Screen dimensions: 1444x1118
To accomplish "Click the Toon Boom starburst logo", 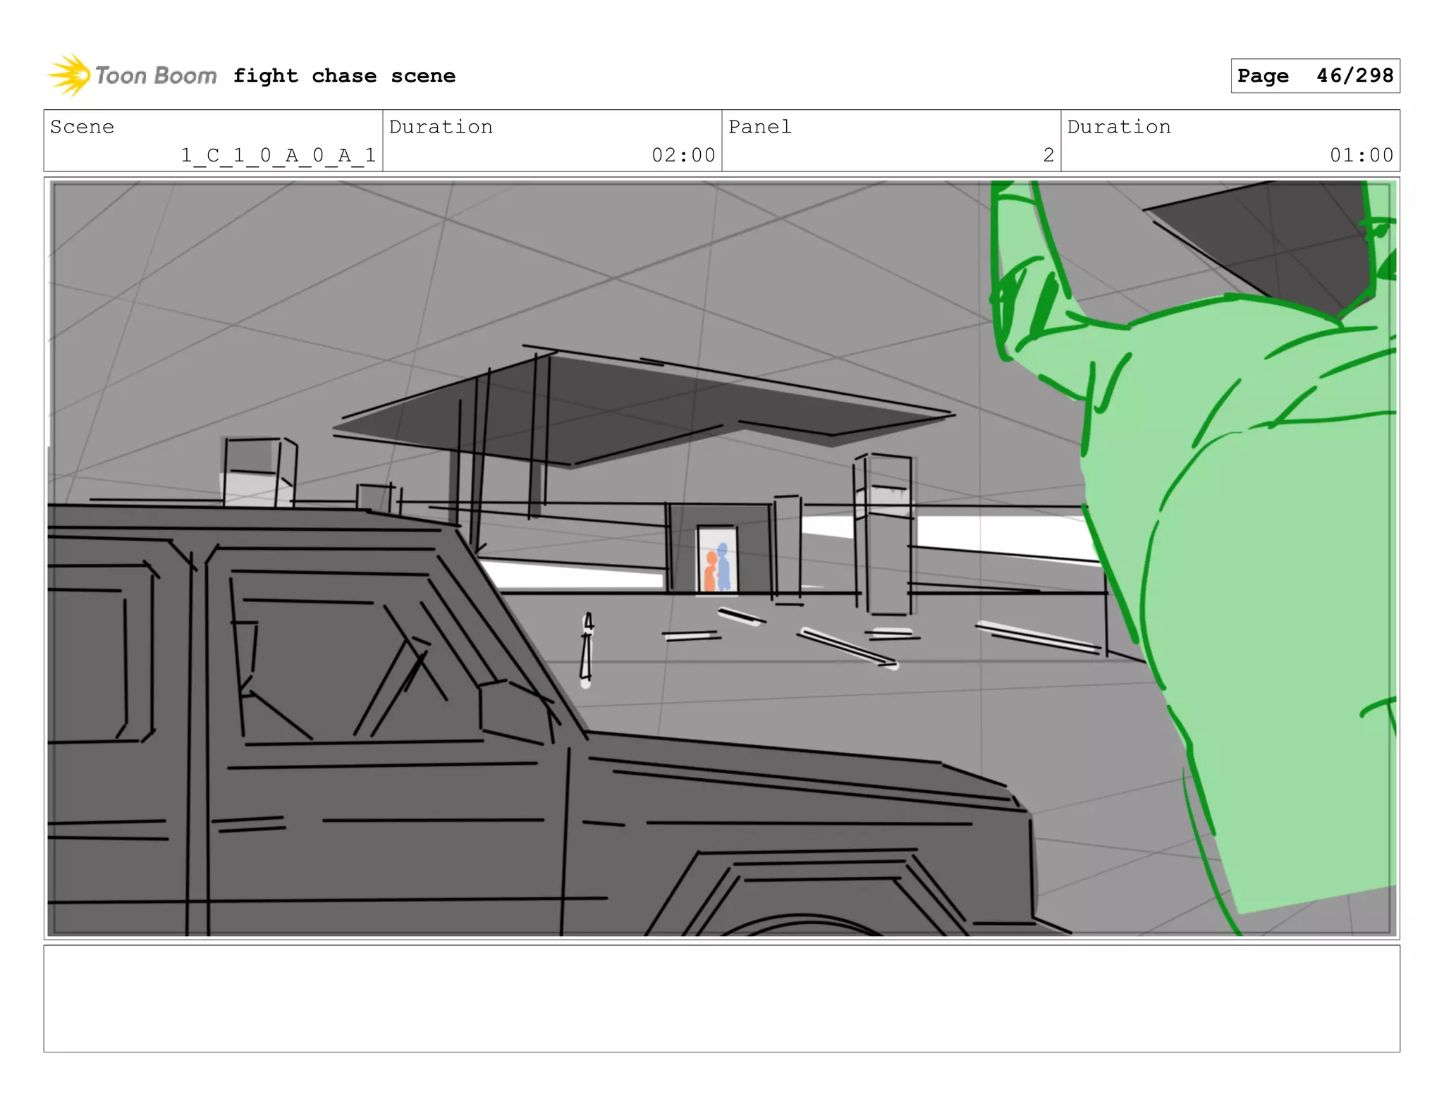I will (68, 75).
